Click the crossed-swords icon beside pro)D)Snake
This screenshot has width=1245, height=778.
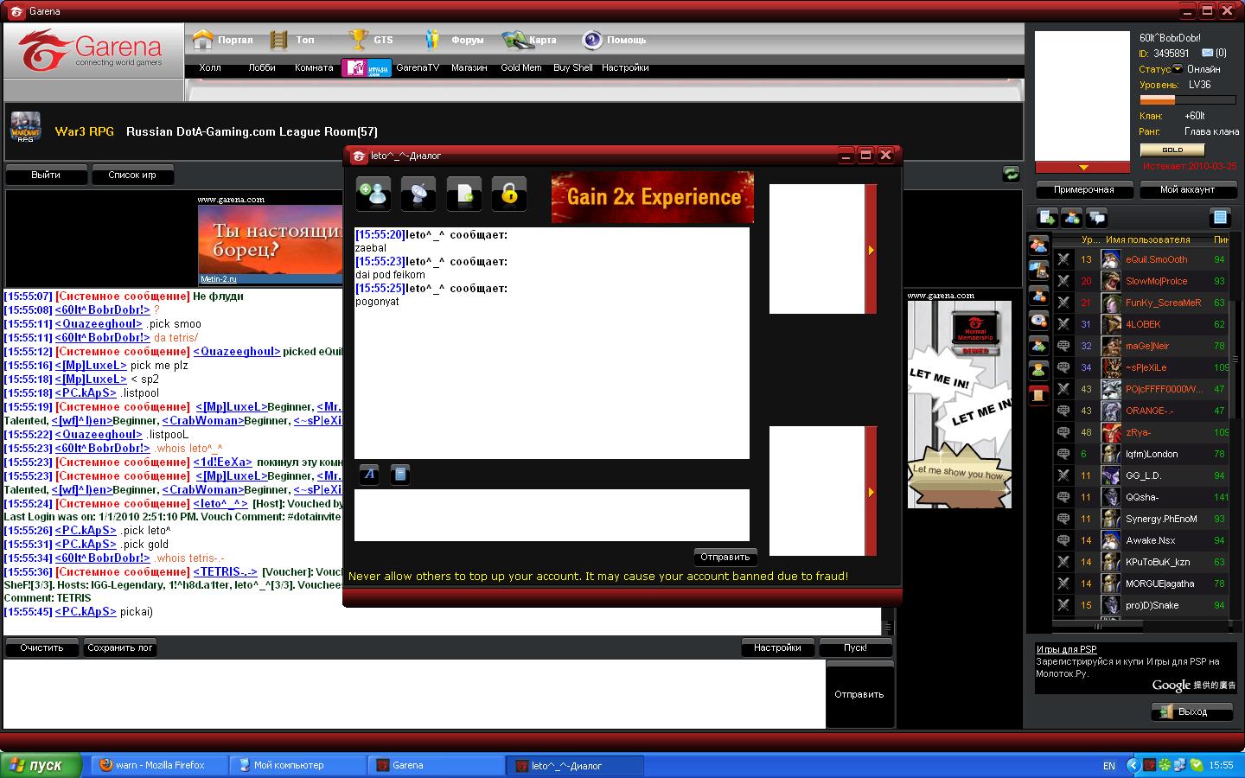click(x=1063, y=605)
